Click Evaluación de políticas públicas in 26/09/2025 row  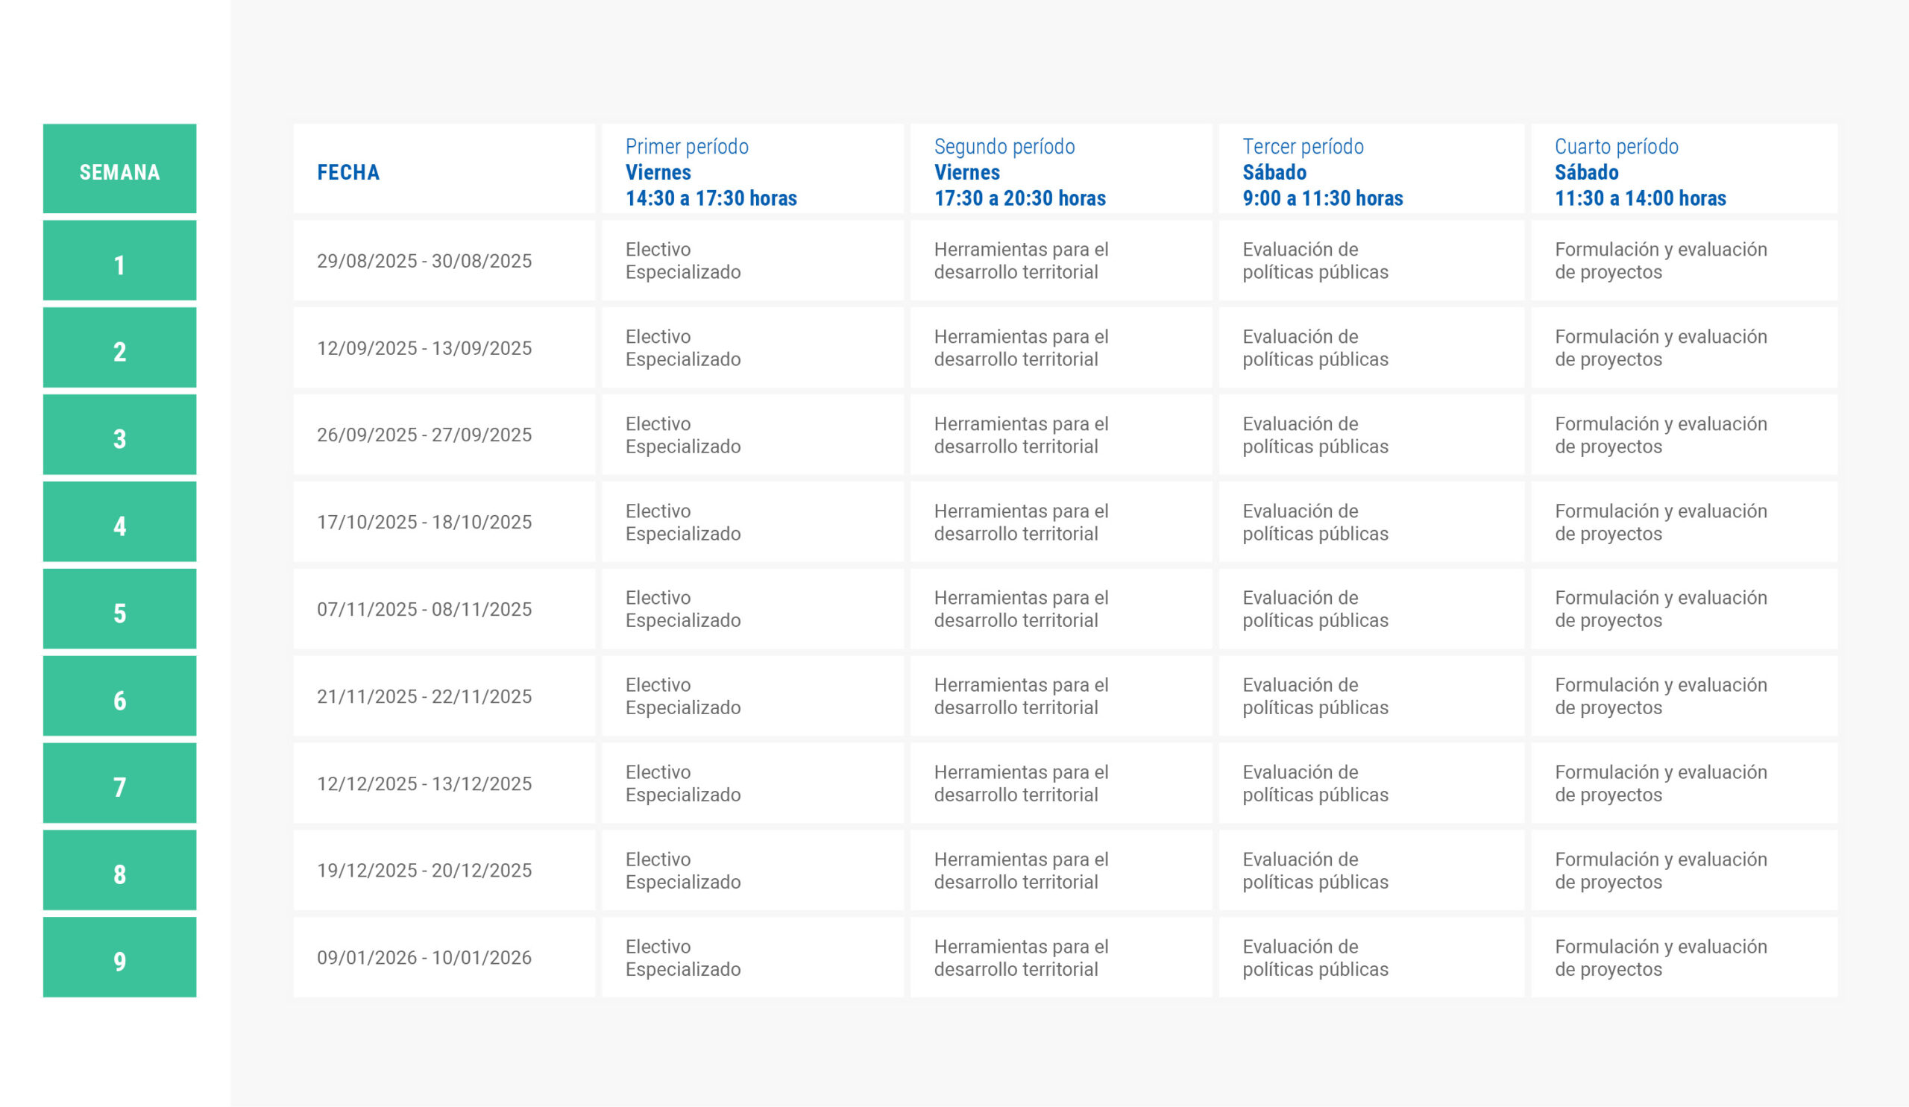click(x=1371, y=435)
